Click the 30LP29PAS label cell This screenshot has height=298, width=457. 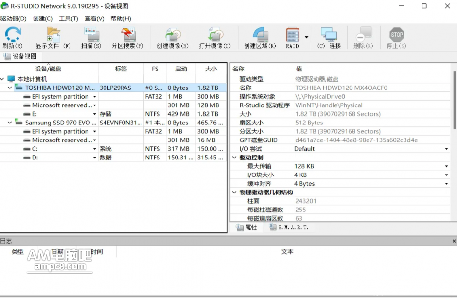115,88
